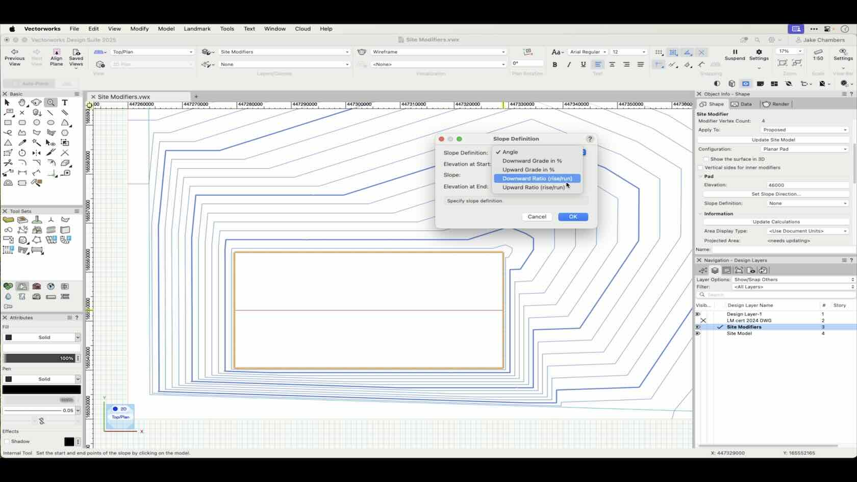Pick the Freehand tool
This screenshot has height=482, width=857.
[x=8, y=133]
